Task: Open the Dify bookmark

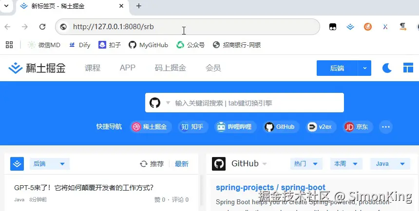Action: [x=79, y=45]
